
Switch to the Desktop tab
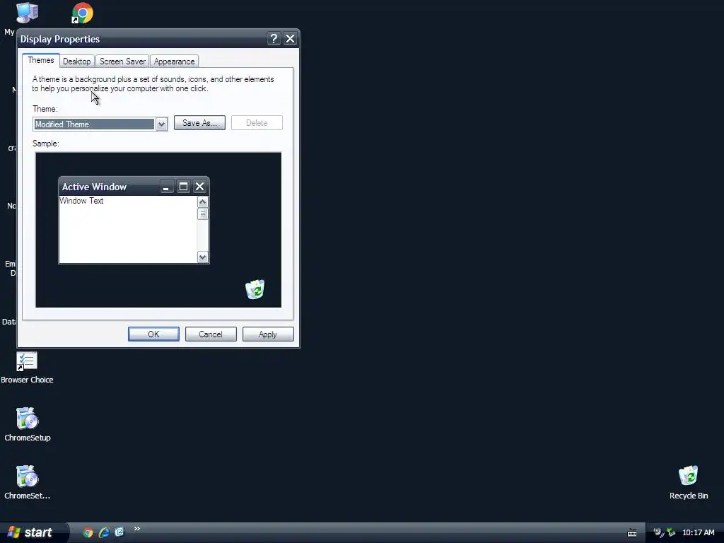[76, 62]
